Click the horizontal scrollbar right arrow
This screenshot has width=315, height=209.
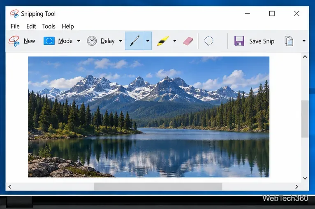tap(297, 186)
